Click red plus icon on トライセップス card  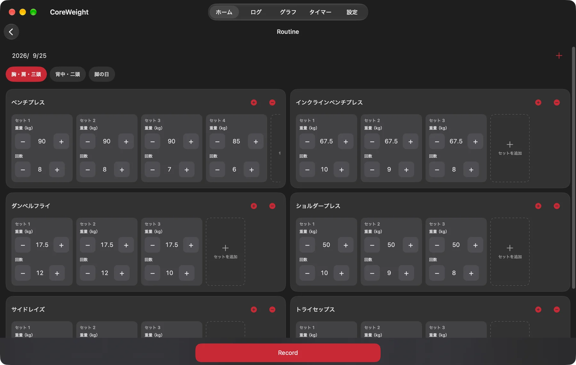[538, 309]
